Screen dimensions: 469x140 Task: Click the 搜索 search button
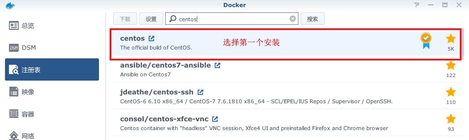(x=313, y=19)
